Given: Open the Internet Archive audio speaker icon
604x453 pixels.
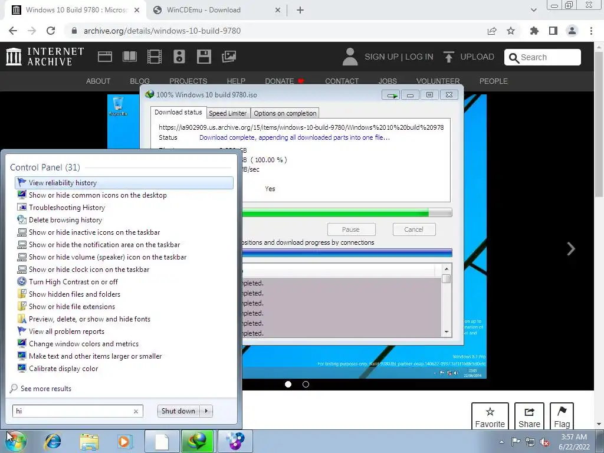Looking at the screenshot, I should click(179, 57).
